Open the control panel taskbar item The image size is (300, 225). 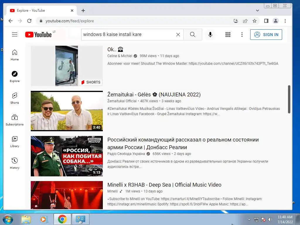point(80,219)
